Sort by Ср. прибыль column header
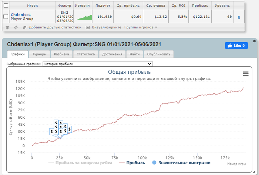The height and width of the screenshot is (175, 259). [x=128, y=6]
